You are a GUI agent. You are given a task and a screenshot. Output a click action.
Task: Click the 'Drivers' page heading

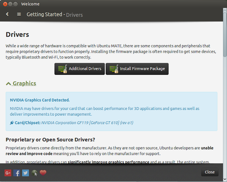(x=17, y=35)
